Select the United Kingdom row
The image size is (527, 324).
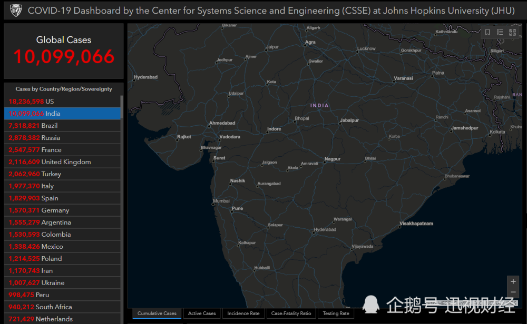click(62, 161)
